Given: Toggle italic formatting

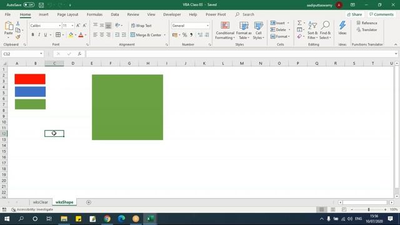Looking at the screenshot, I should pyautogui.click(x=39, y=35).
